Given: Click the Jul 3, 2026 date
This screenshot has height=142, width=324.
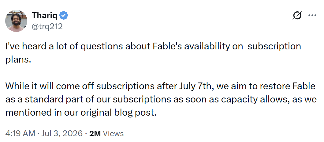Looking at the screenshot, I should 62,133.
